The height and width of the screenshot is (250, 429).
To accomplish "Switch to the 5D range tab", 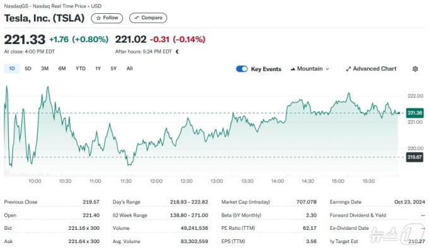I will 28,69.
